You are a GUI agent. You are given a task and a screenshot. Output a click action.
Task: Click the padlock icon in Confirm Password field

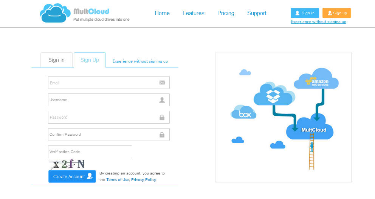(162, 135)
